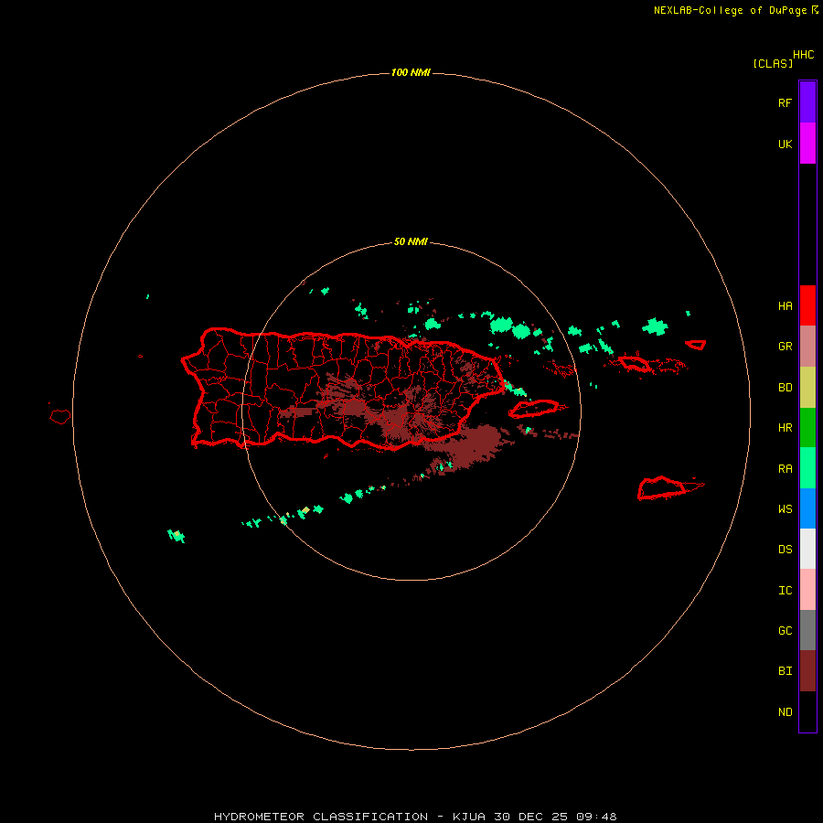Click the UK legend label
The image size is (823, 823).
click(x=785, y=144)
